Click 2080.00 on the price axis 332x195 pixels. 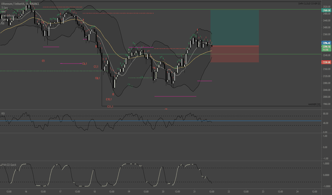pyautogui.click(x=327, y=83)
